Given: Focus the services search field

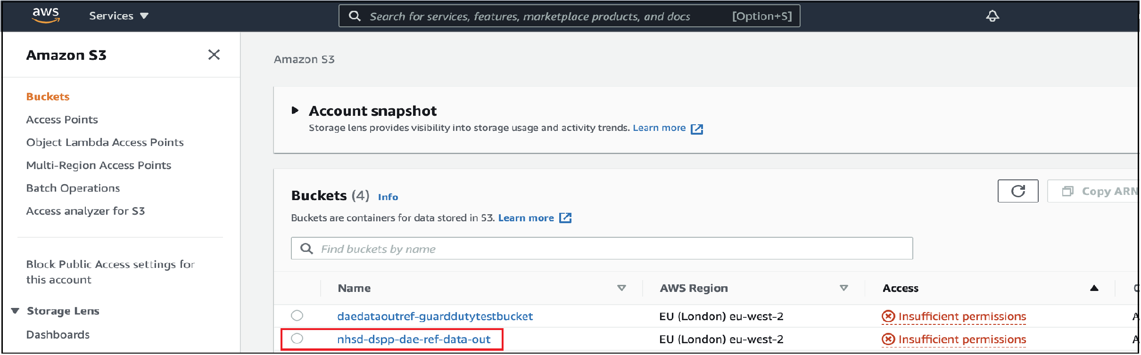Looking at the screenshot, I should (570, 16).
